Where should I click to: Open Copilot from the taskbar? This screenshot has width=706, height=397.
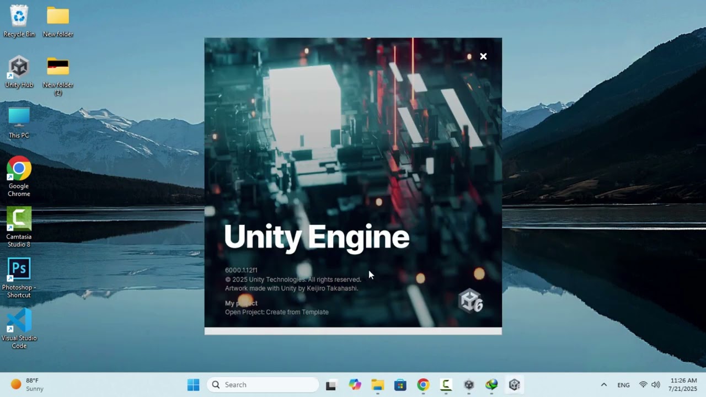point(355,385)
